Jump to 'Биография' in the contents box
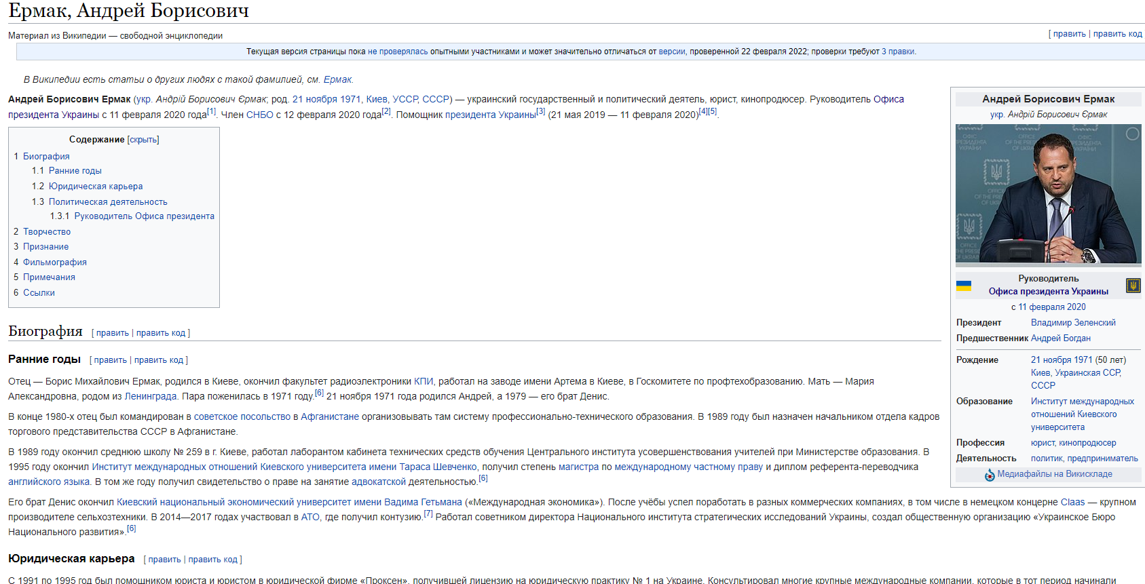Screen dimensions: 1145x584 pyautogui.click(x=46, y=157)
